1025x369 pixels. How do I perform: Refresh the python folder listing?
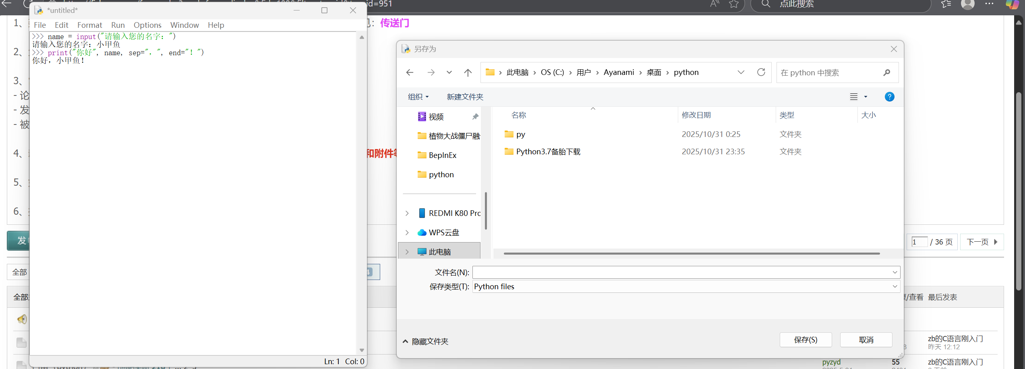[x=761, y=73]
